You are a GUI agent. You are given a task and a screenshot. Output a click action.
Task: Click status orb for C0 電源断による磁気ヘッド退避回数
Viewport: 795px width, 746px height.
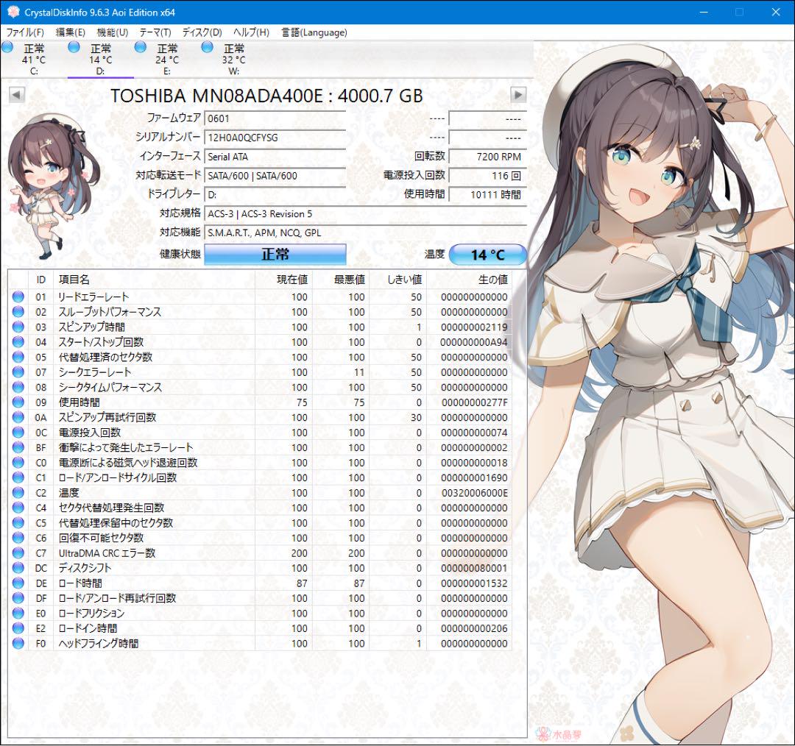tap(18, 462)
